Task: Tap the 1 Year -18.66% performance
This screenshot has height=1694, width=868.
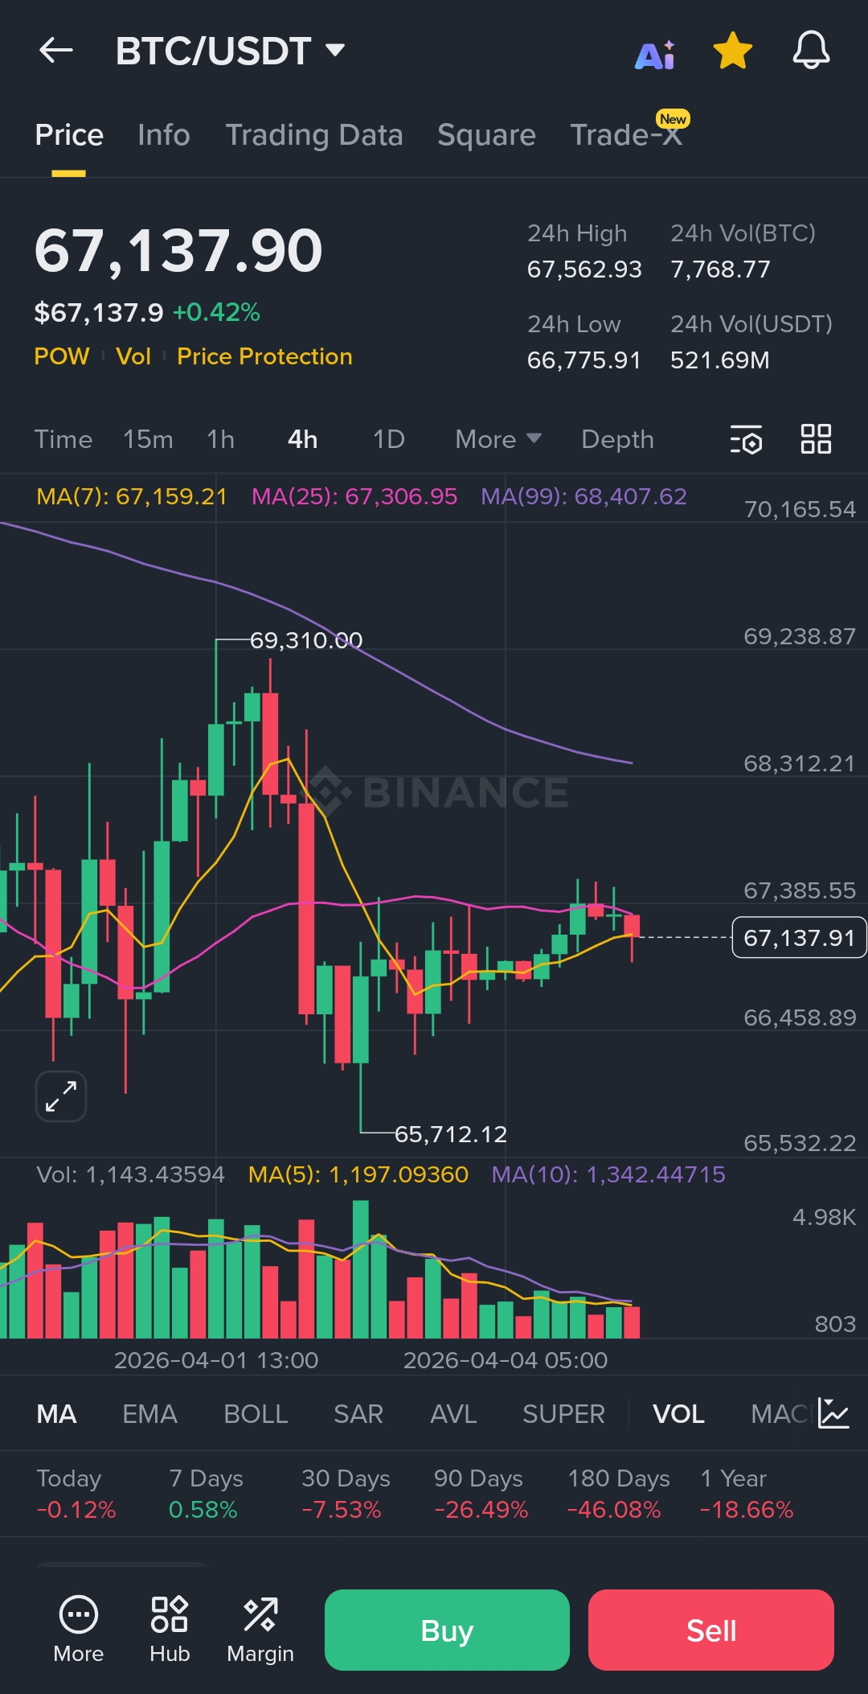Action: (x=747, y=1494)
